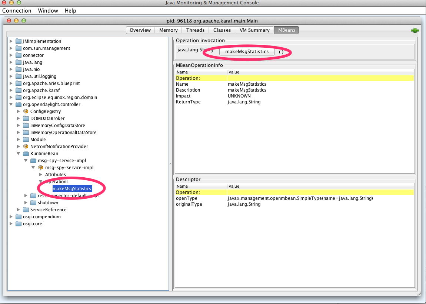Expand the java.lang tree node

(11, 62)
